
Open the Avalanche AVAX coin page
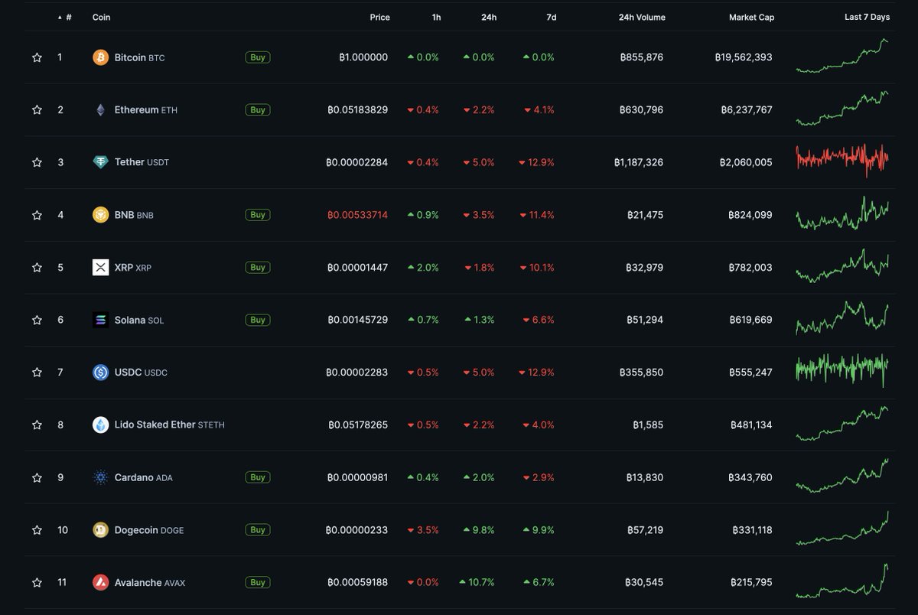[149, 583]
